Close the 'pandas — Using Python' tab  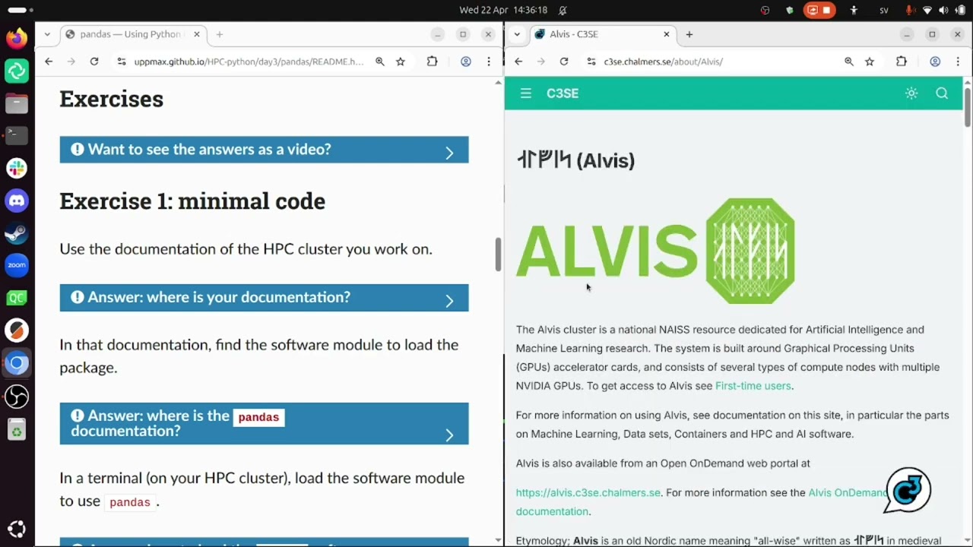tap(197, 34)
